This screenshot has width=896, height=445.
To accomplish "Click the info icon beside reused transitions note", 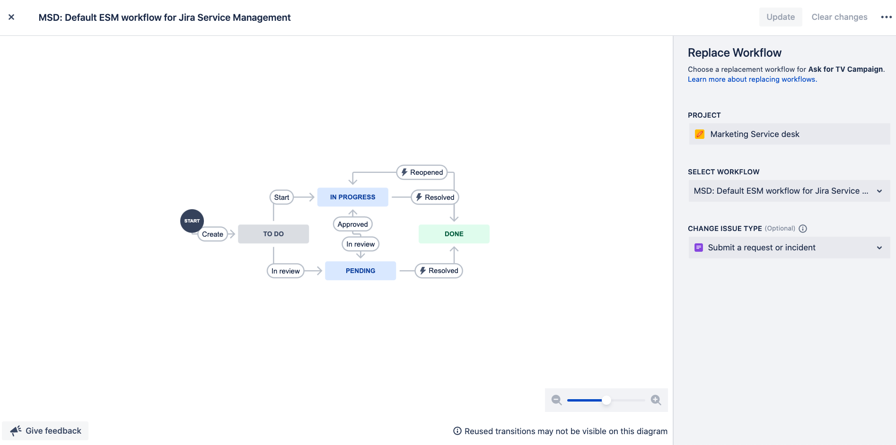I will 457,431.
